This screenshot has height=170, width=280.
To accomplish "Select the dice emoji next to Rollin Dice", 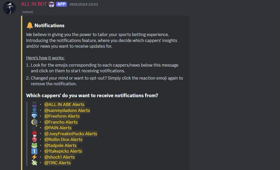I will click(34, 139).
